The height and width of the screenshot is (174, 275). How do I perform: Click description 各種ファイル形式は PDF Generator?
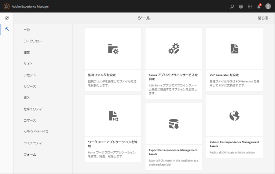tap(234, 83)
